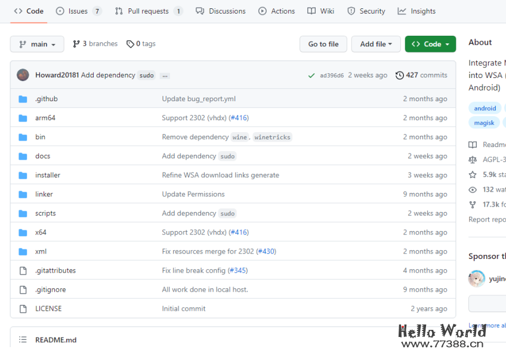Switch to the Issues tab

coord(78,11)
